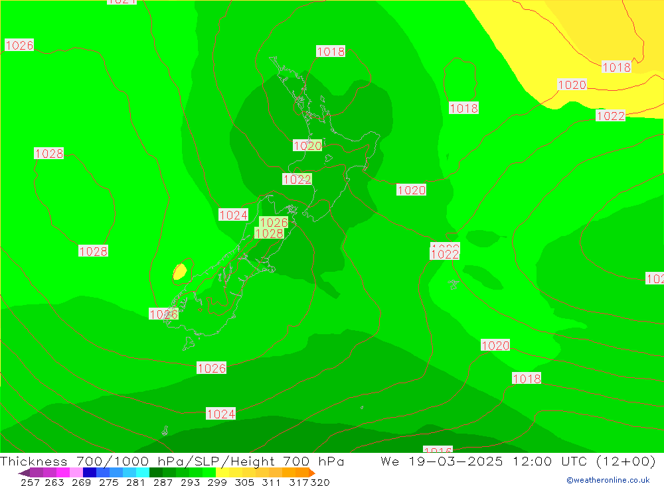Click the legend value 257
The image size is (664, 486).
(30, 482)
